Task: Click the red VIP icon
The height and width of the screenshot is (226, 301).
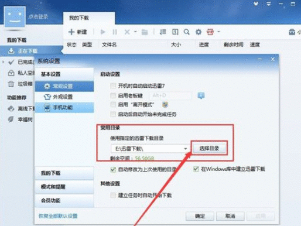Action: tap(210, 32)
